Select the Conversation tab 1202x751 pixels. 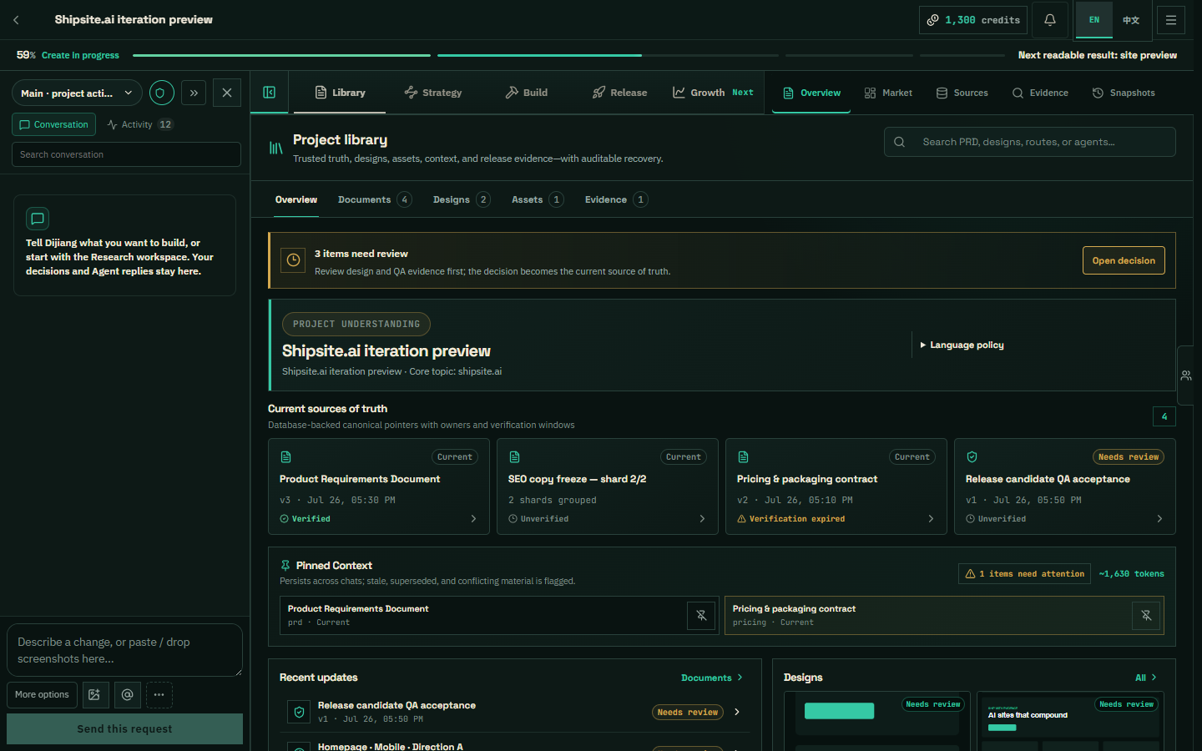pos(53,124)
